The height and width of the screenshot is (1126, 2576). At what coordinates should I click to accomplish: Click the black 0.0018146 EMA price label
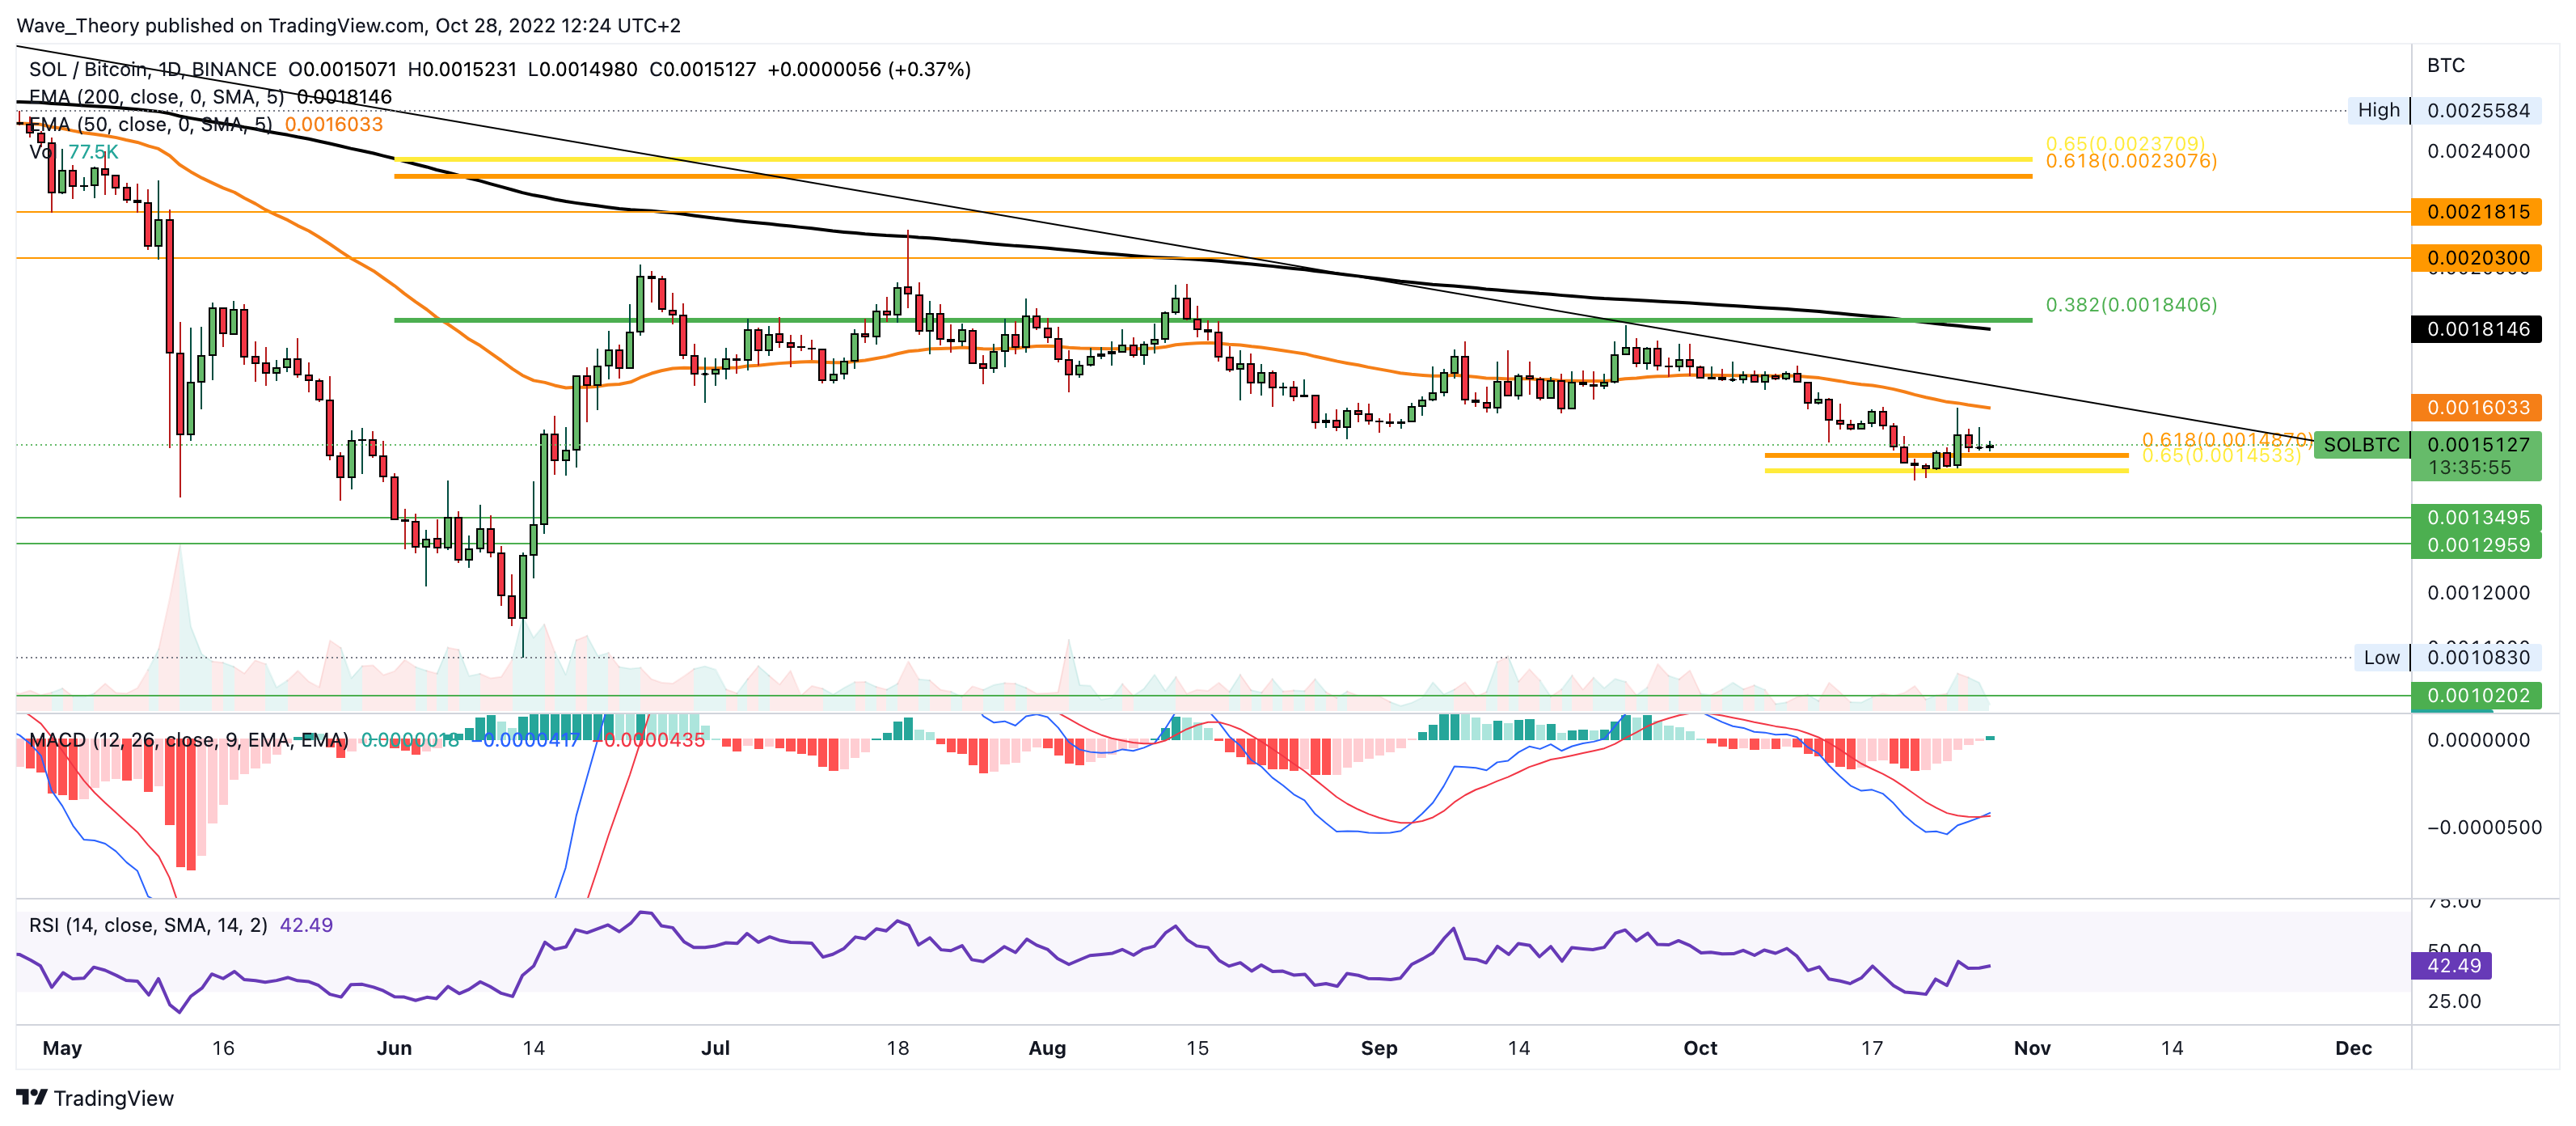[2477, 329]
